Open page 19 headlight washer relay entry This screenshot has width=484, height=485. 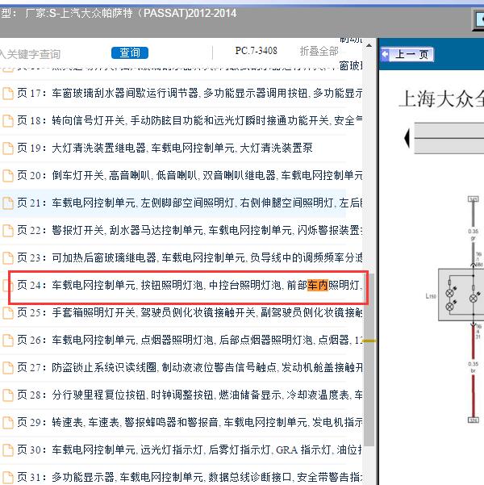pyautogui.click(x=165, y=148)
